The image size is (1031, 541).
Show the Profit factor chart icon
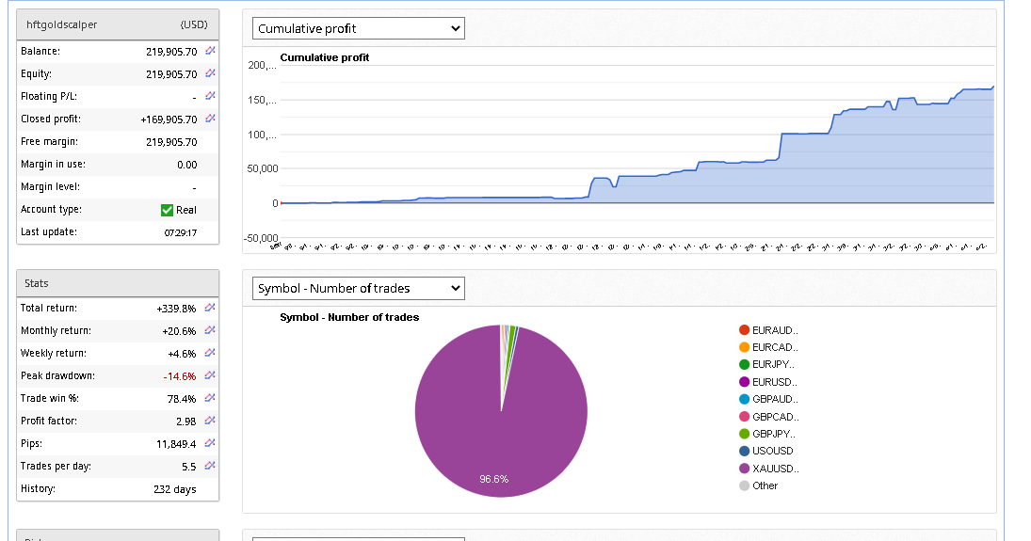[210, 421]
